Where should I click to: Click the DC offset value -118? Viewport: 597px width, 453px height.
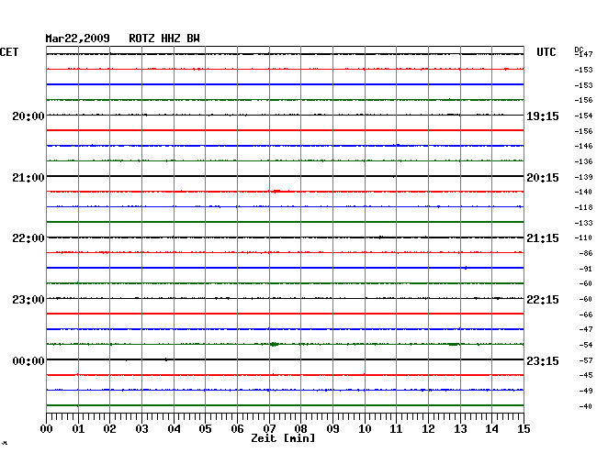click(x=583, y=207)
